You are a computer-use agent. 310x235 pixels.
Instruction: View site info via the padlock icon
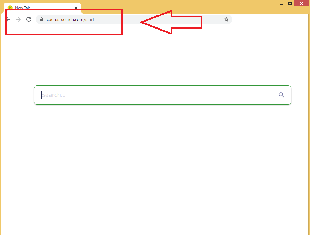coord(42,19)
